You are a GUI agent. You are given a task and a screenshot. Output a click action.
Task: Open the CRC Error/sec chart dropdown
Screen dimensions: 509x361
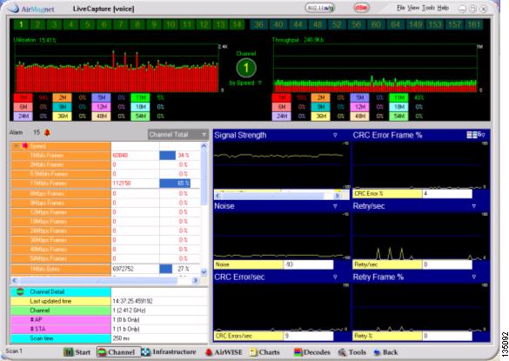click(335, 277)
